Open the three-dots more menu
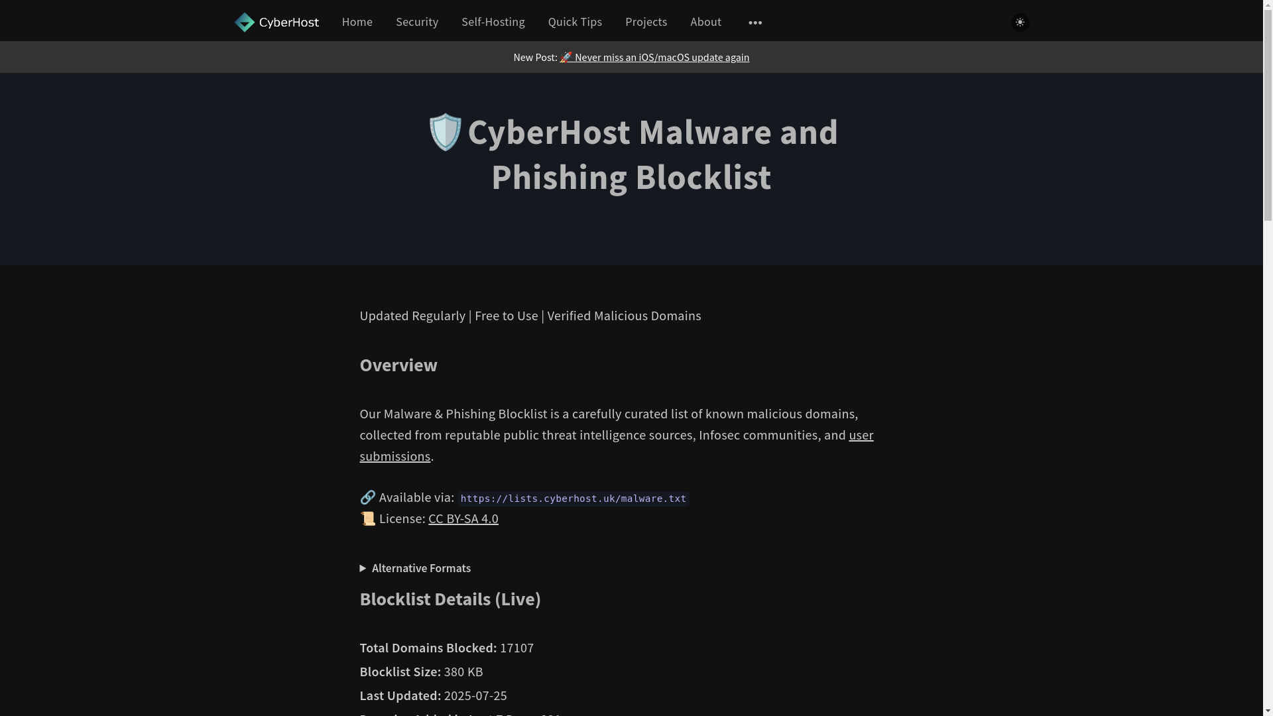 pyautogui.click(x=755, y=23)
